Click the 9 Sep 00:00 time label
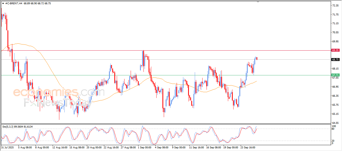 click(179, 147)
